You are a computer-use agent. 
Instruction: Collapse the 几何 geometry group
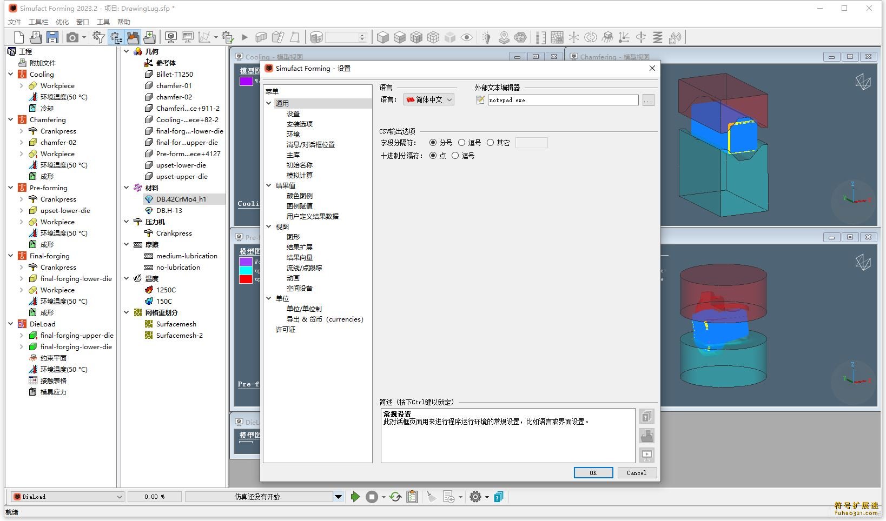(127, 51)
